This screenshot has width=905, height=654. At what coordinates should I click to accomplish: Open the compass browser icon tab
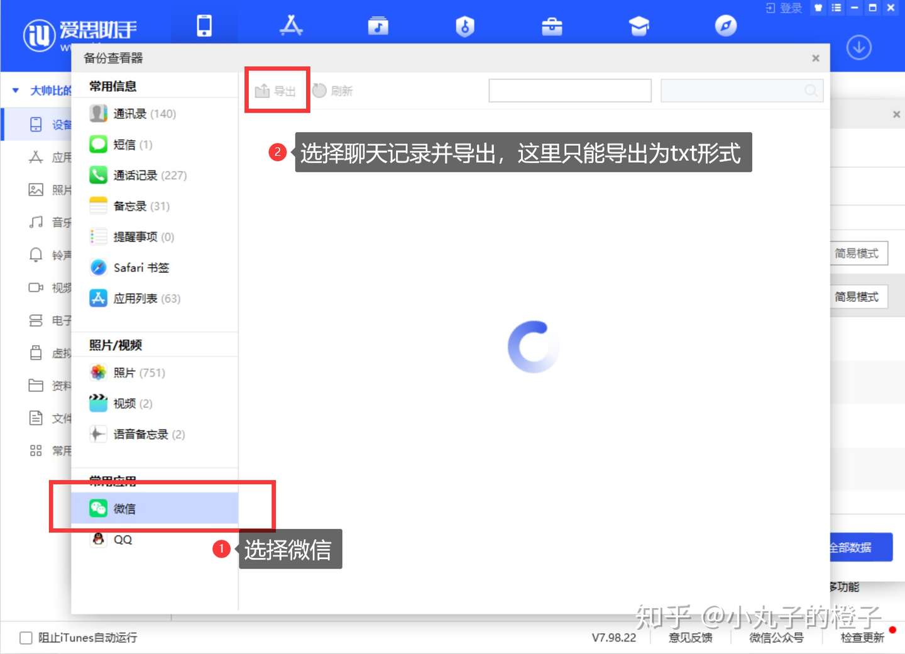[x=726, y=26]
